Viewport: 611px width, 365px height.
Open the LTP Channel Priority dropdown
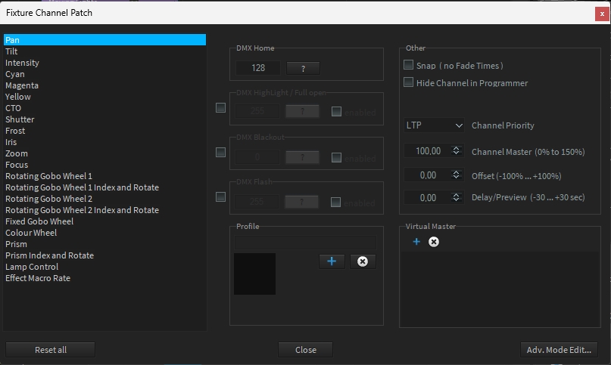point(434,125)
